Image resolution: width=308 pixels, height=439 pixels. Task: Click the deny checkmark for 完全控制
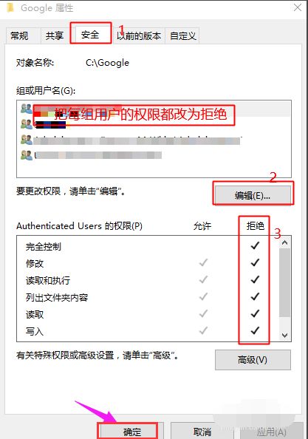255,245
